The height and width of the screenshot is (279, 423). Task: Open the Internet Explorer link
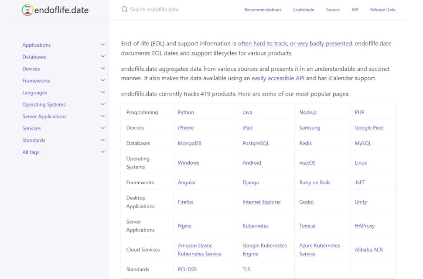[262, 202]
